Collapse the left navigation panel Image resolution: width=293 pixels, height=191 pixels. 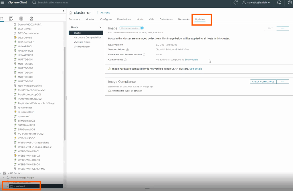point(64,11)
